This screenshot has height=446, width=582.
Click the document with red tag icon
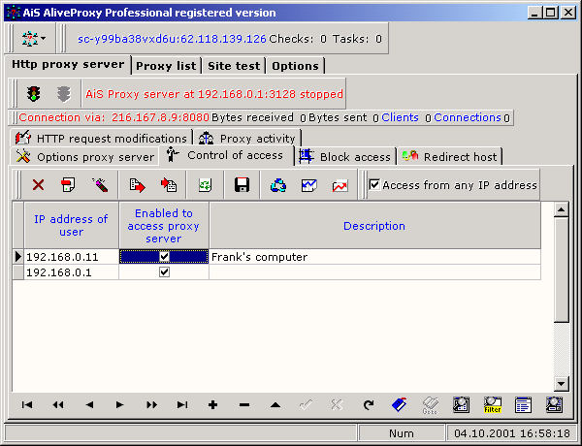pyautogui.click(x=68, y=185)
